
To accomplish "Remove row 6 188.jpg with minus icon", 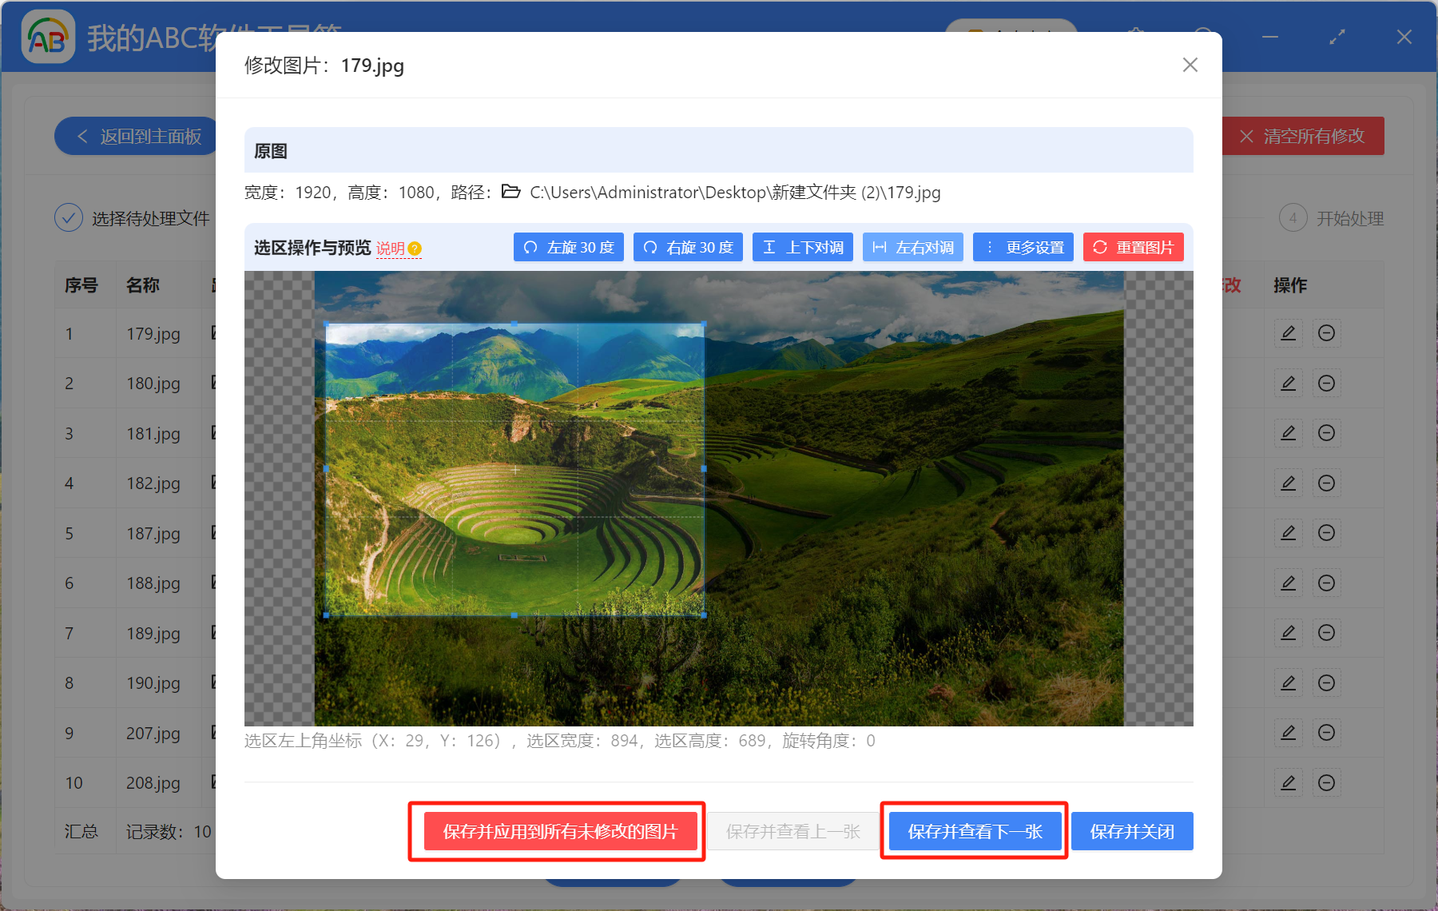I will click(1327, 583).
